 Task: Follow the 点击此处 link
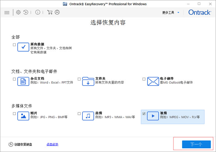[x=52, y=144]
